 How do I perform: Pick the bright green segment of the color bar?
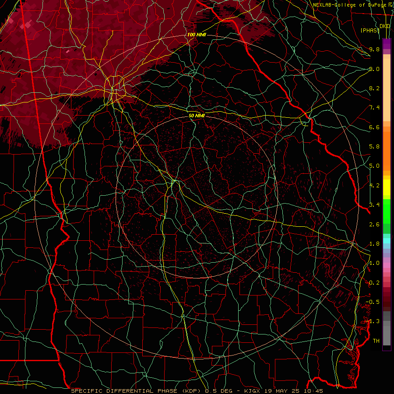387,211
